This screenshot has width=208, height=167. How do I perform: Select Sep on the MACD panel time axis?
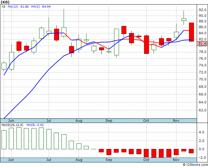click(x=109, y=160)
